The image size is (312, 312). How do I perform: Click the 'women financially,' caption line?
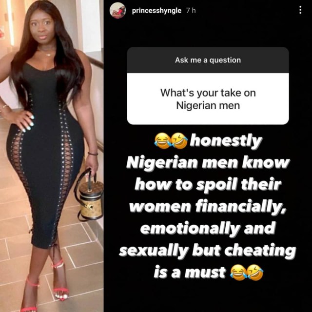(x=208, y=207)
